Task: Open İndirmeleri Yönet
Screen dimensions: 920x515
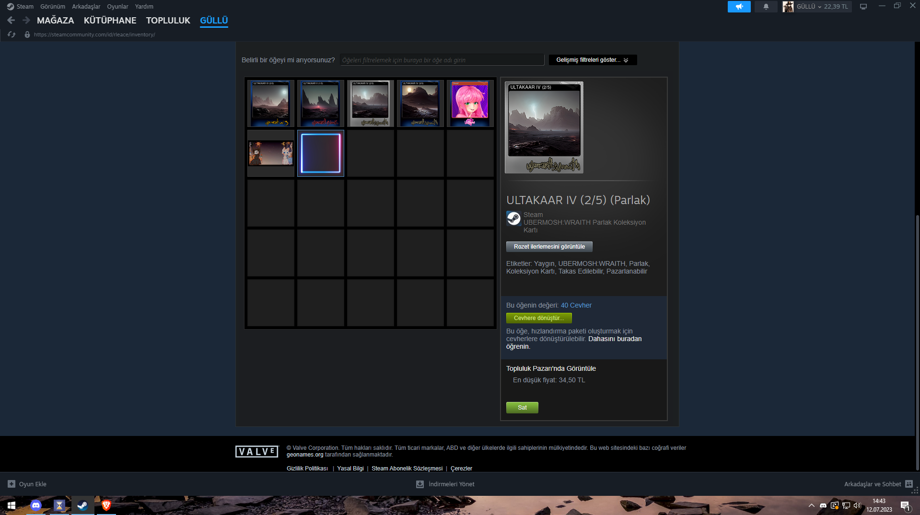Action: (x=452, y=484)
